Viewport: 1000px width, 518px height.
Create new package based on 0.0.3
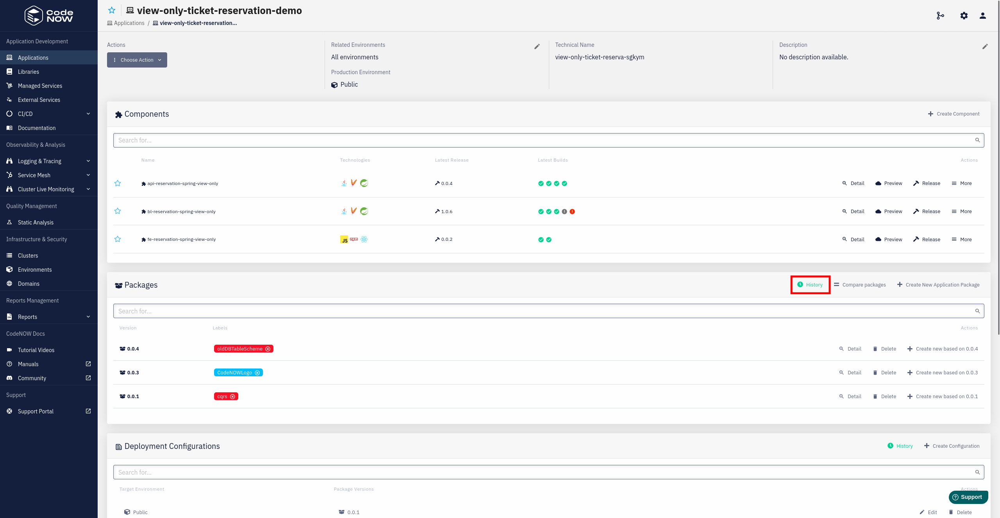(942, 373)
